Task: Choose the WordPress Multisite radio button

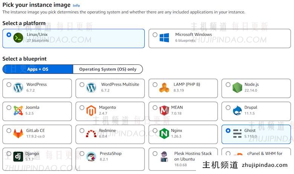Action: coord(82,84)
